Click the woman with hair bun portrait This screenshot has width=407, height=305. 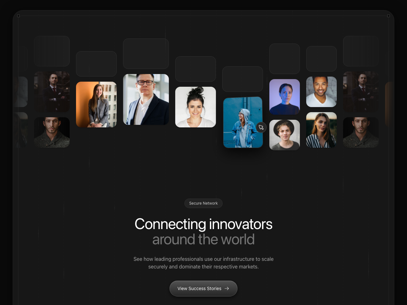[196, 107]
